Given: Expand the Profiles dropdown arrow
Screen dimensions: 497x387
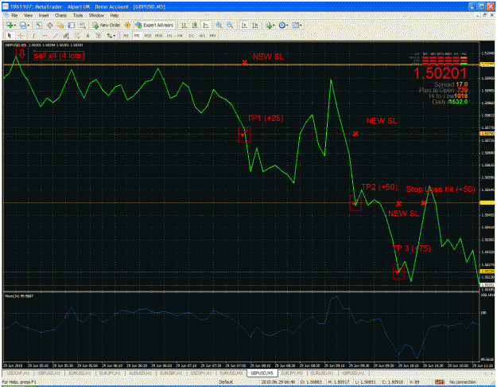Looking at the screenshot, I should [28, 25].
